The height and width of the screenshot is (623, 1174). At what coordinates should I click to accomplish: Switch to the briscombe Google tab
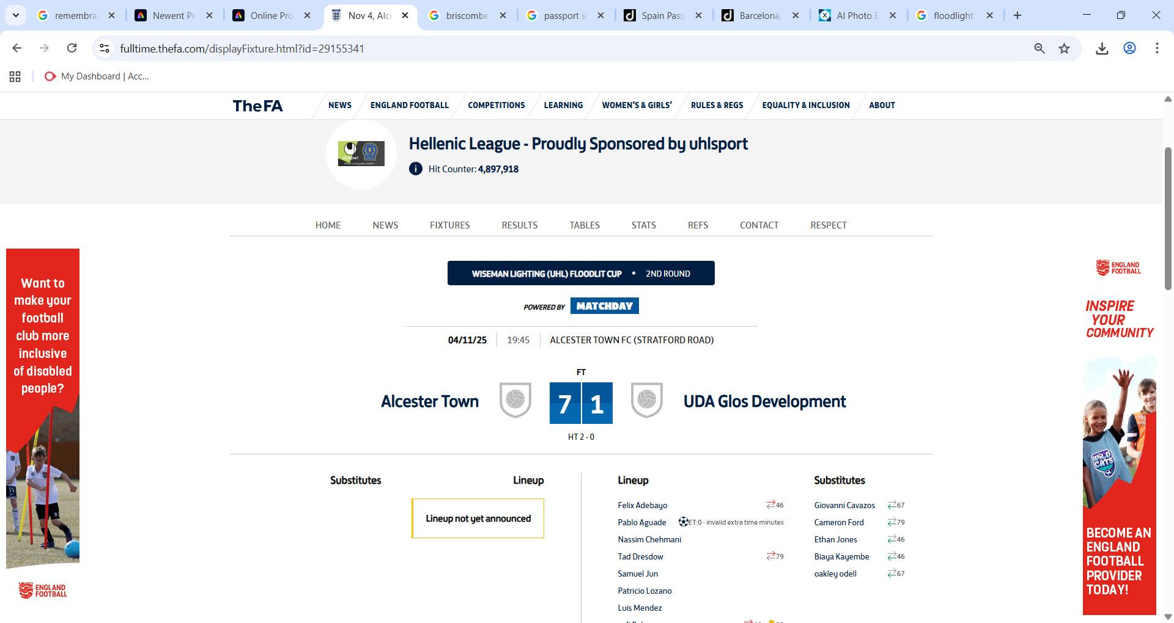click(x=467, y=15)
